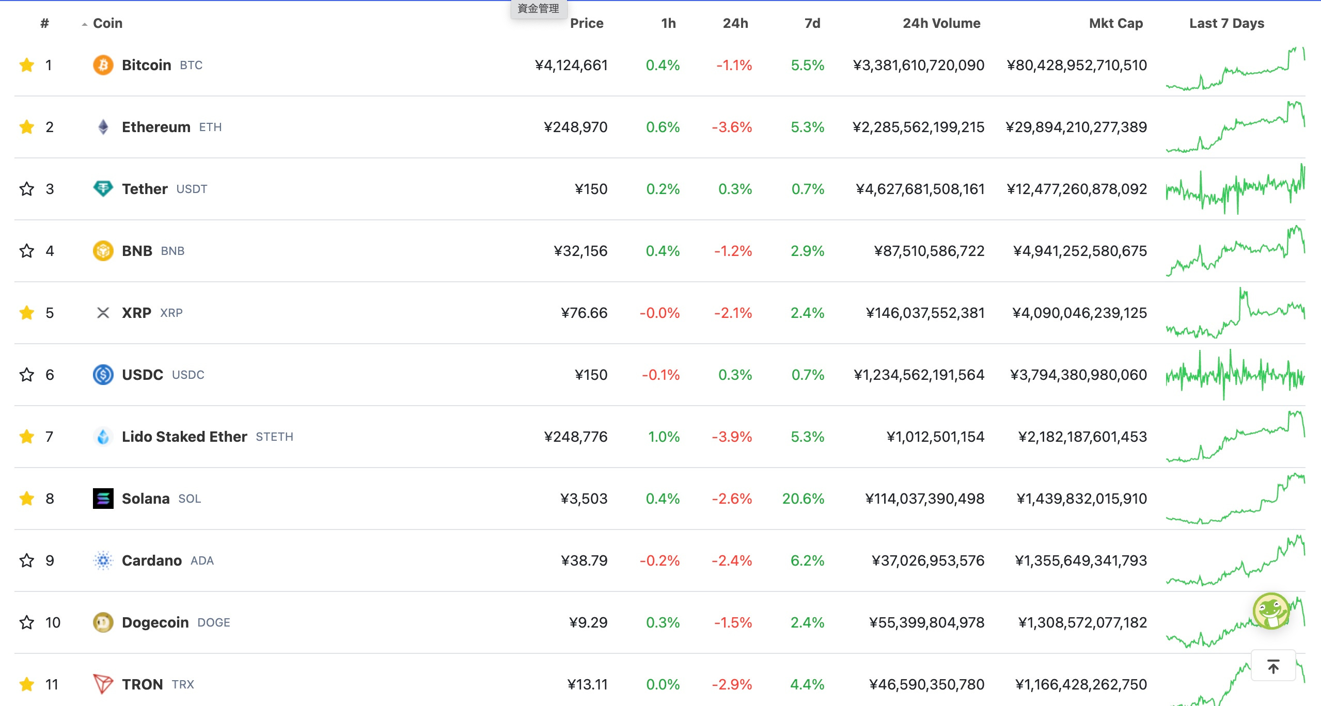Click Solana 7d change 20.6%
The width and height of the screenshot is (1321, 706).
pyautogui.click(x=803, y=499)
